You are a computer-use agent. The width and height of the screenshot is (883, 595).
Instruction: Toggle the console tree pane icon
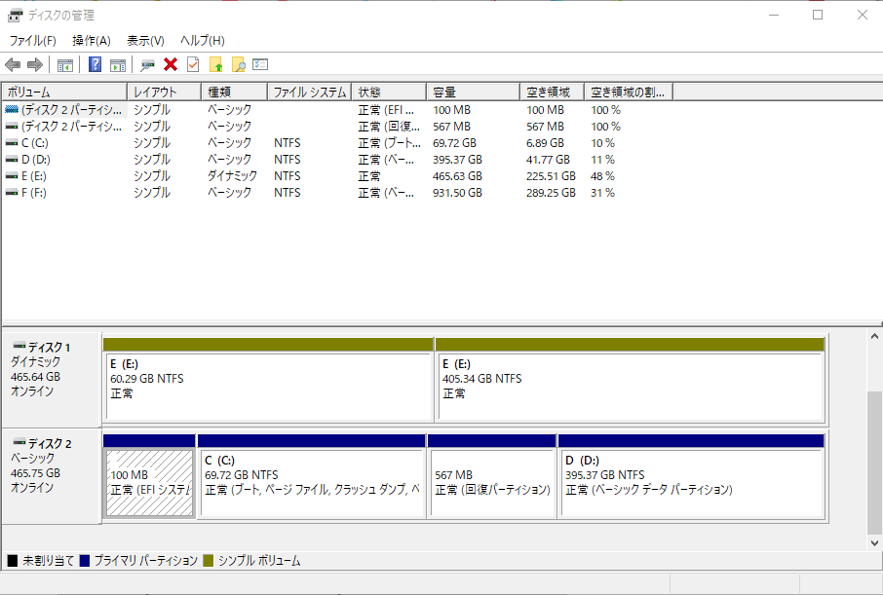click(x=65, y=65)
